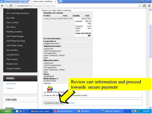Expand Wedding Jewellery category arrow
This screenshot has height=114, width=152.
point(35,32)
